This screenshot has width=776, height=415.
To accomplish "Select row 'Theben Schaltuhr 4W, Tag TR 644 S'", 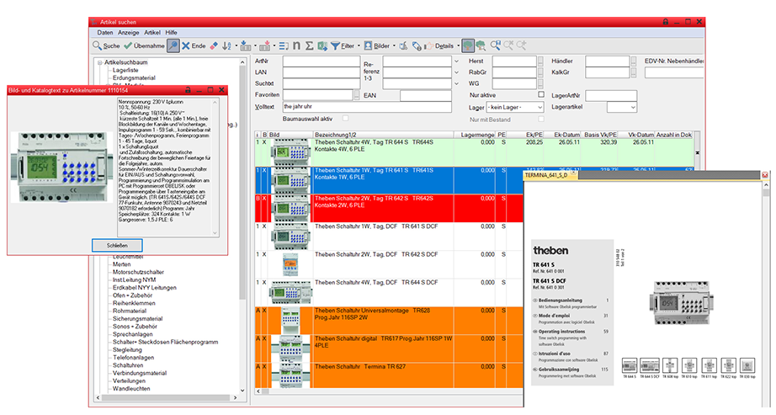I will point(476,152).
